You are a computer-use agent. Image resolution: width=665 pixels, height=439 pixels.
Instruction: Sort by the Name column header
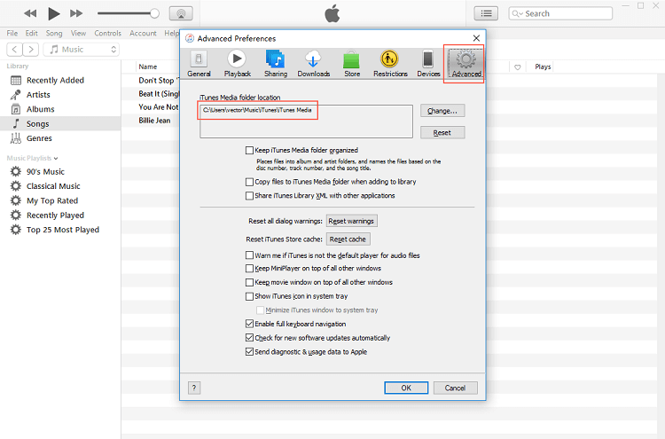pyautogui.click(x=147, y=67)
